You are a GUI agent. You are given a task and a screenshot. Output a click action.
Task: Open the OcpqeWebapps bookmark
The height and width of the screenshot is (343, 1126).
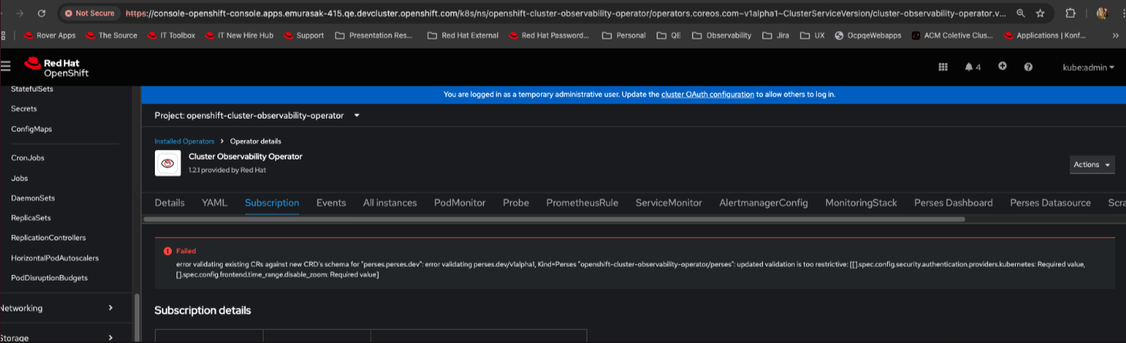click(x=869, y=35)
